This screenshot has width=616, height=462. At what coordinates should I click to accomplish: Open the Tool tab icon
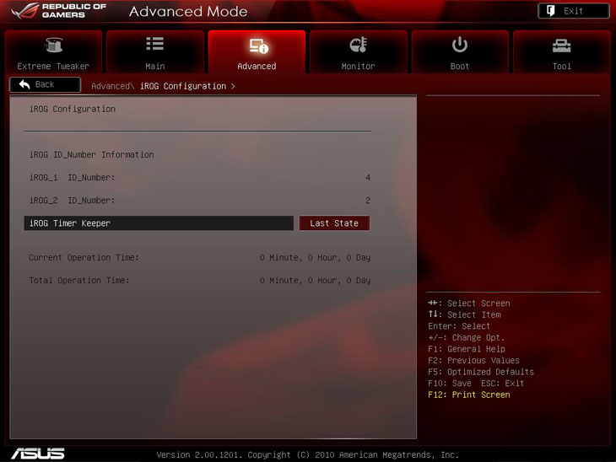(561, 46)
